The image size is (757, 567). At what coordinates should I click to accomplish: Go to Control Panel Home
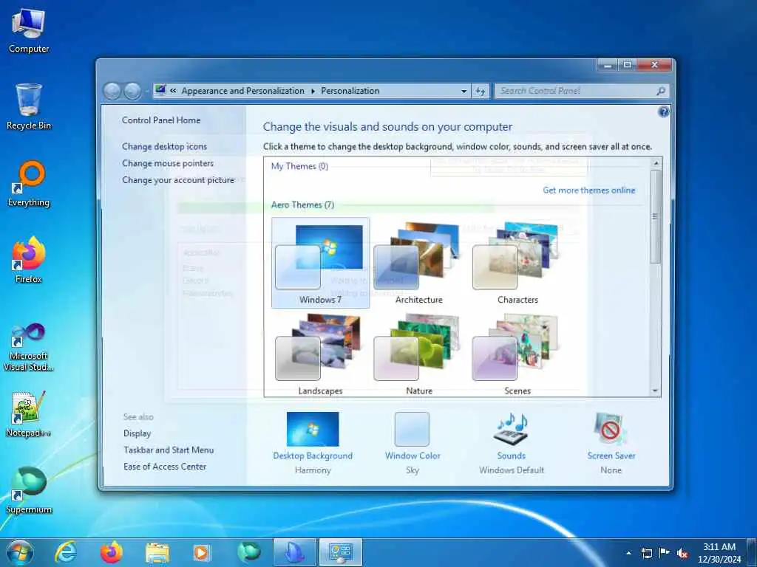point(160,120)
